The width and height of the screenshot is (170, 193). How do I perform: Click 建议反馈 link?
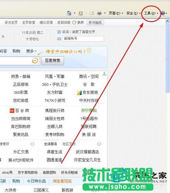pyautogui.click(x=46, y=22)
